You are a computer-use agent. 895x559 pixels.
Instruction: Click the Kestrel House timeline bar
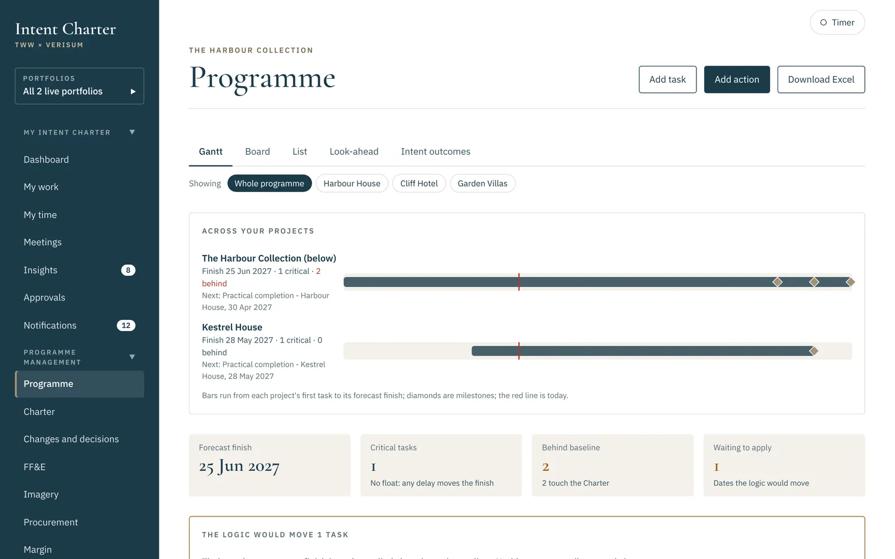click(x=642, y=351)
